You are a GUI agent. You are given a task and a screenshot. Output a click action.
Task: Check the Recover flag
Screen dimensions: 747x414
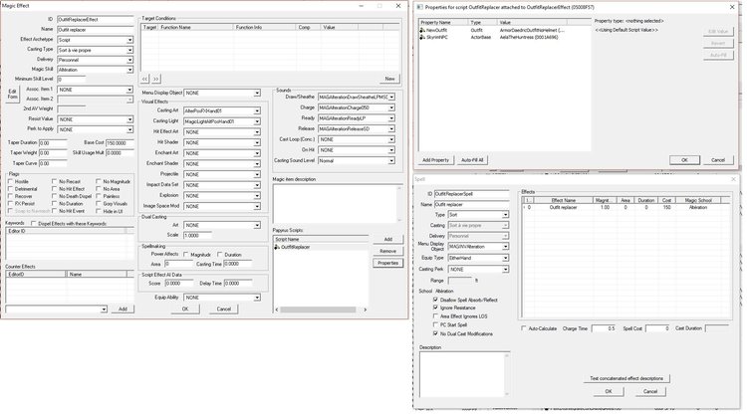pyautogui.click(x=11, y=196)
